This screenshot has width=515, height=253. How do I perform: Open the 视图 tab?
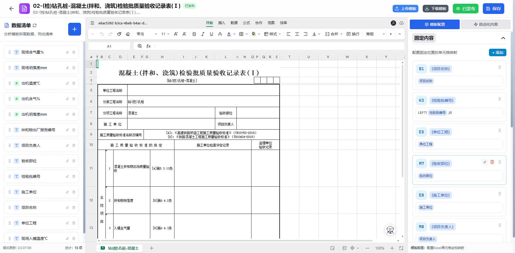[271, 23]
